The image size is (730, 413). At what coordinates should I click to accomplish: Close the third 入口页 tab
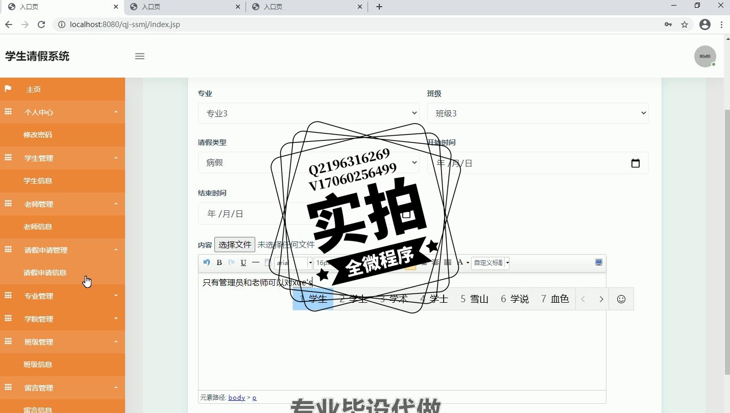pyautogui.click(x=360, y=7)
